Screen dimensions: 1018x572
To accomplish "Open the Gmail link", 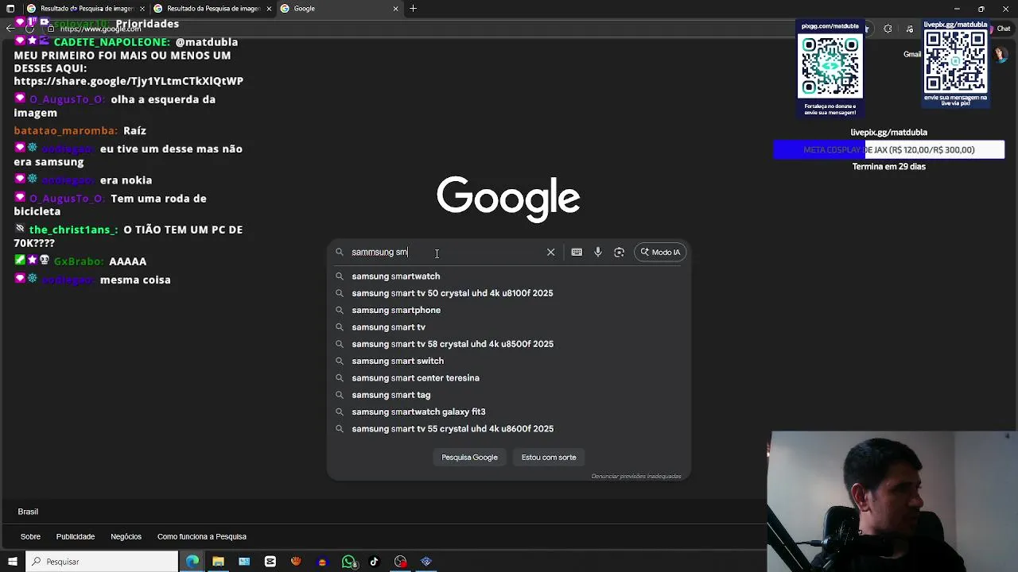I will pos(912,54).
